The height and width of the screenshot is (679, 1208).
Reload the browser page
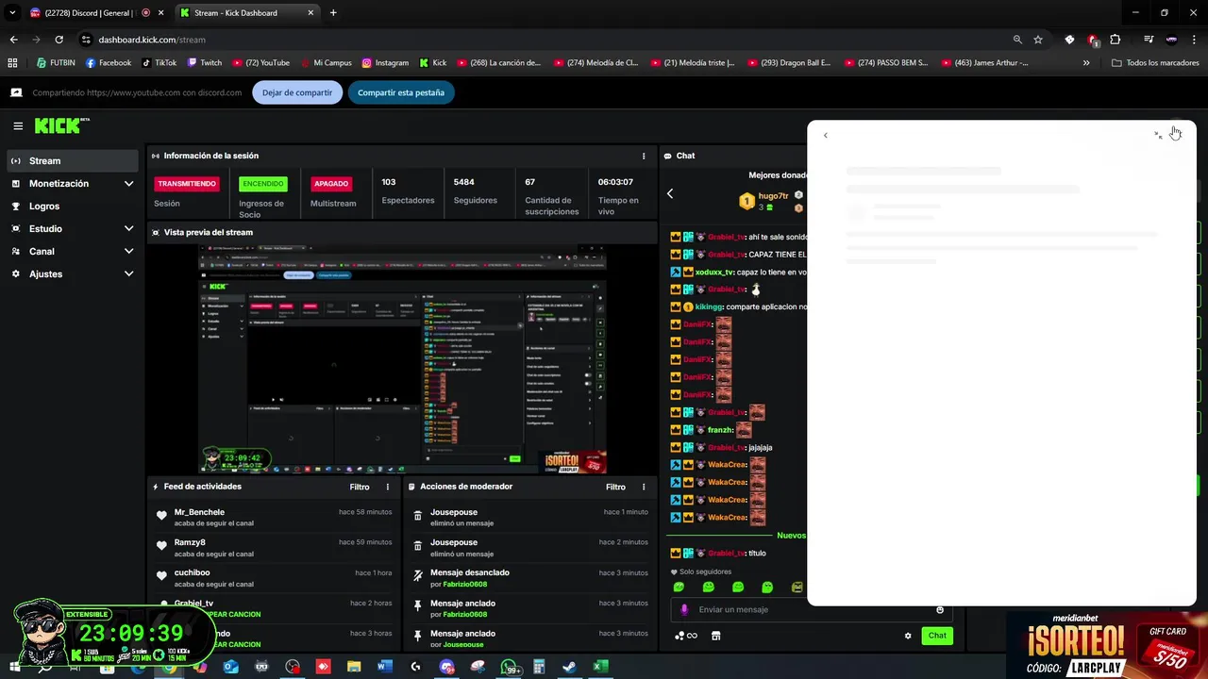click(59, 40)
